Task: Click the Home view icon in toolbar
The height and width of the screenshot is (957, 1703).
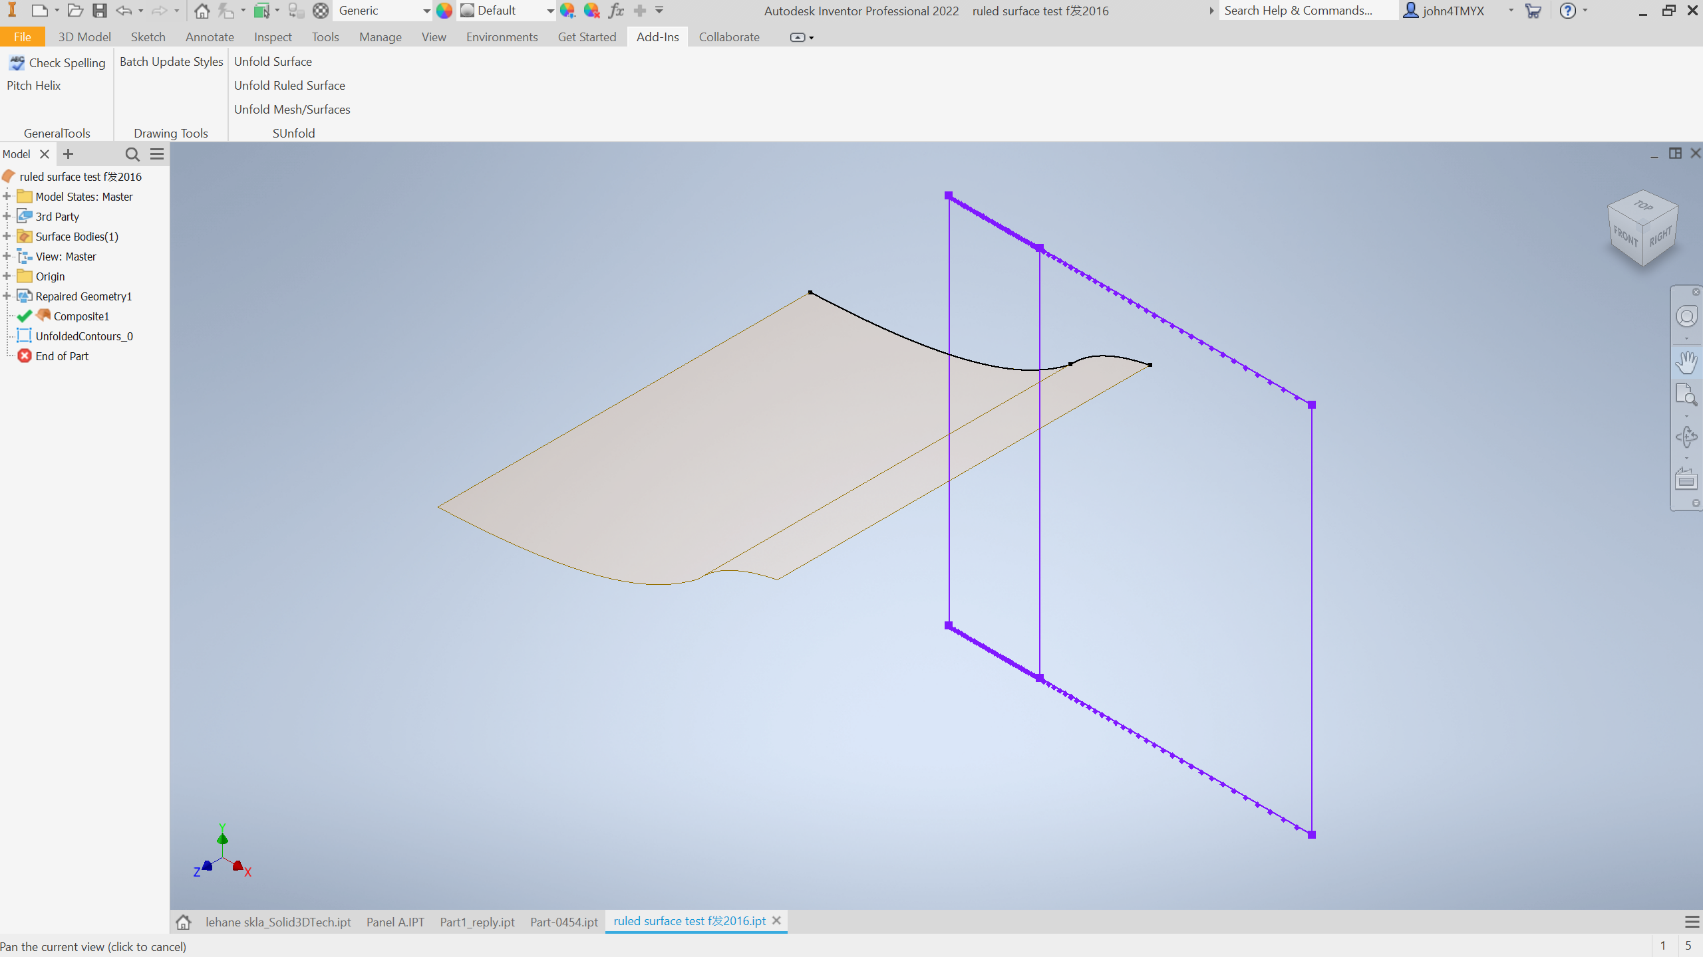Action: click(202, 11)
